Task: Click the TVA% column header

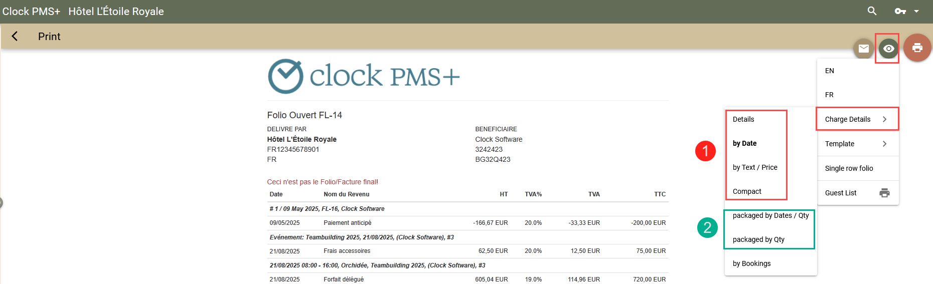Action: [x=533, y=194]
